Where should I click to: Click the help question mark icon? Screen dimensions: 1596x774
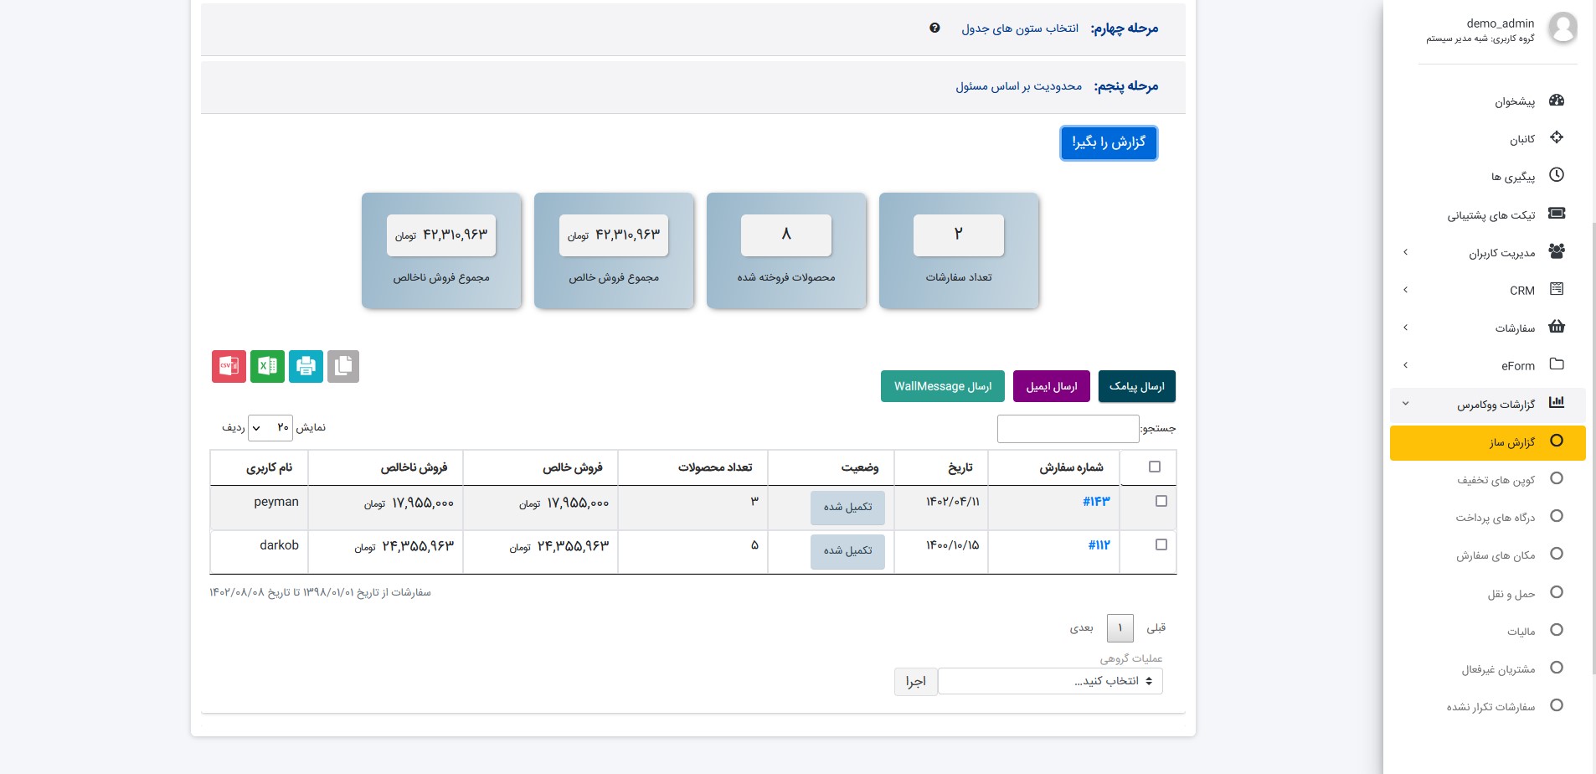(934, 28)
